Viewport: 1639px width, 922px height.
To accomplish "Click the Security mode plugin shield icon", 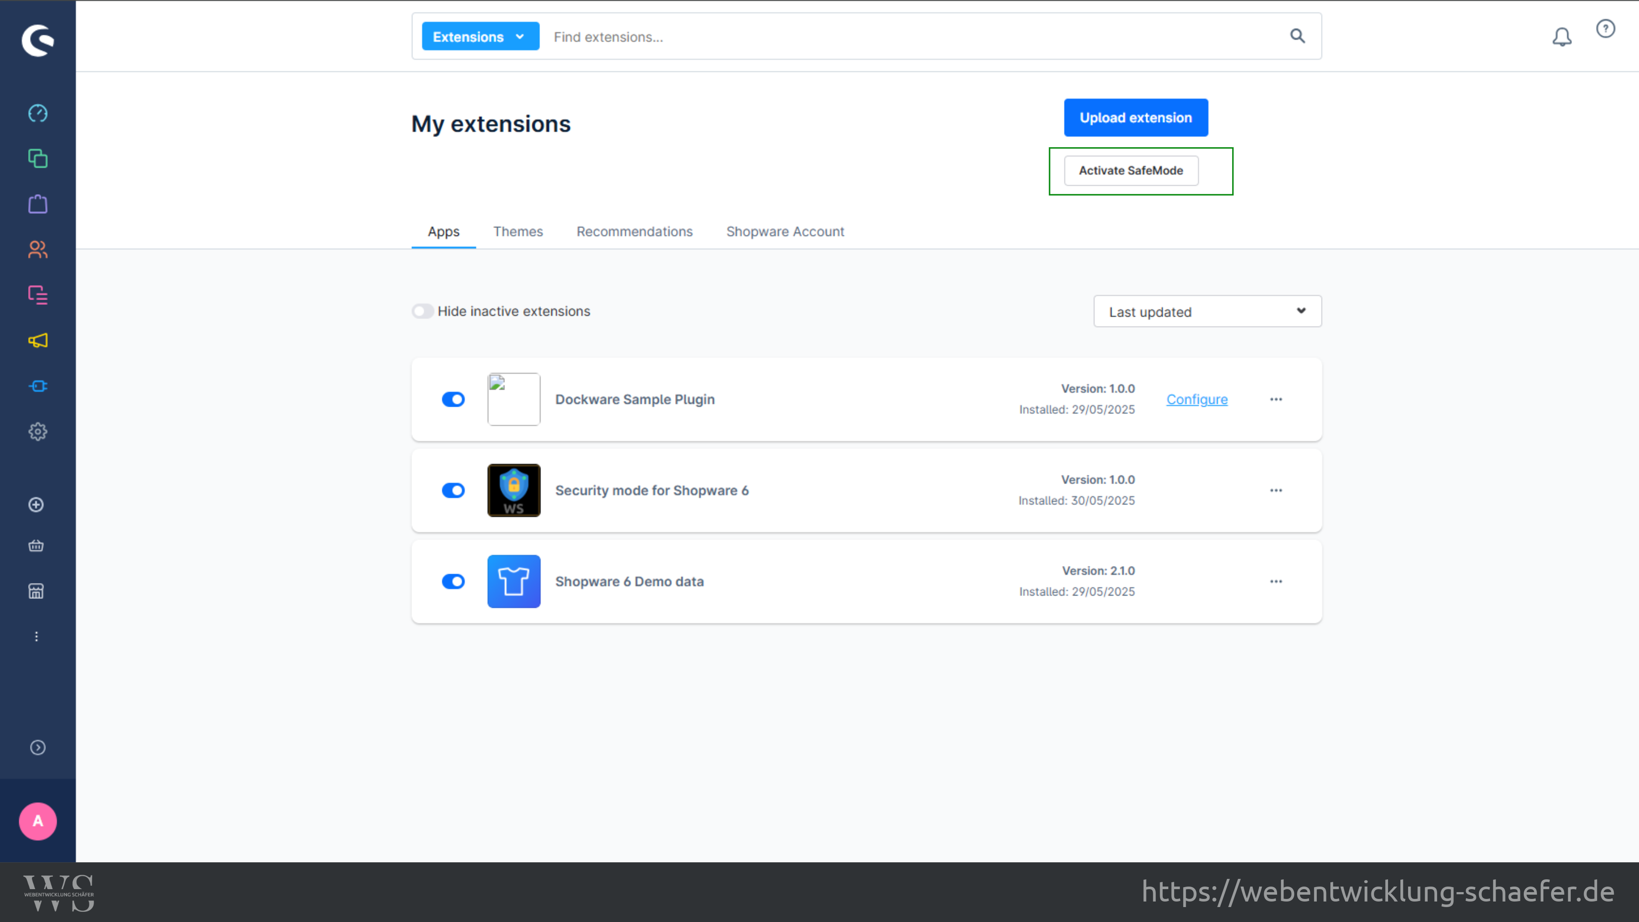I will [514, 490].
